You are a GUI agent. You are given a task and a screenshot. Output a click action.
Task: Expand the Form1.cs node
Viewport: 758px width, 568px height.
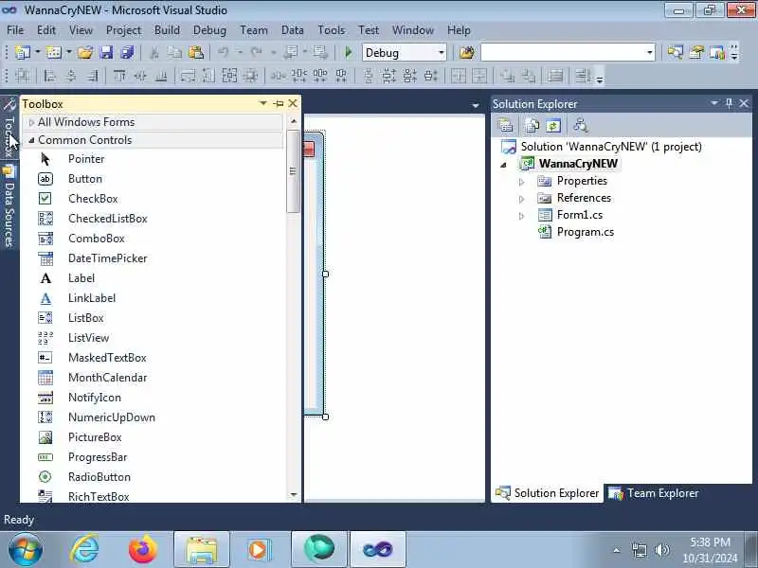click(521, 216)
